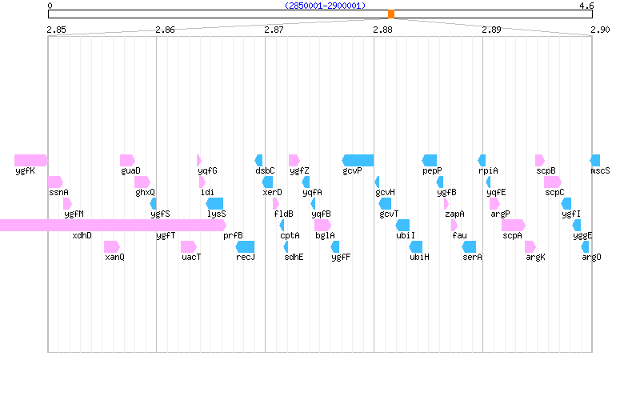Image resolution: width=640 pixels, height=400 pixels.
Task: Open the argK gene label
Action: (535, 257)
